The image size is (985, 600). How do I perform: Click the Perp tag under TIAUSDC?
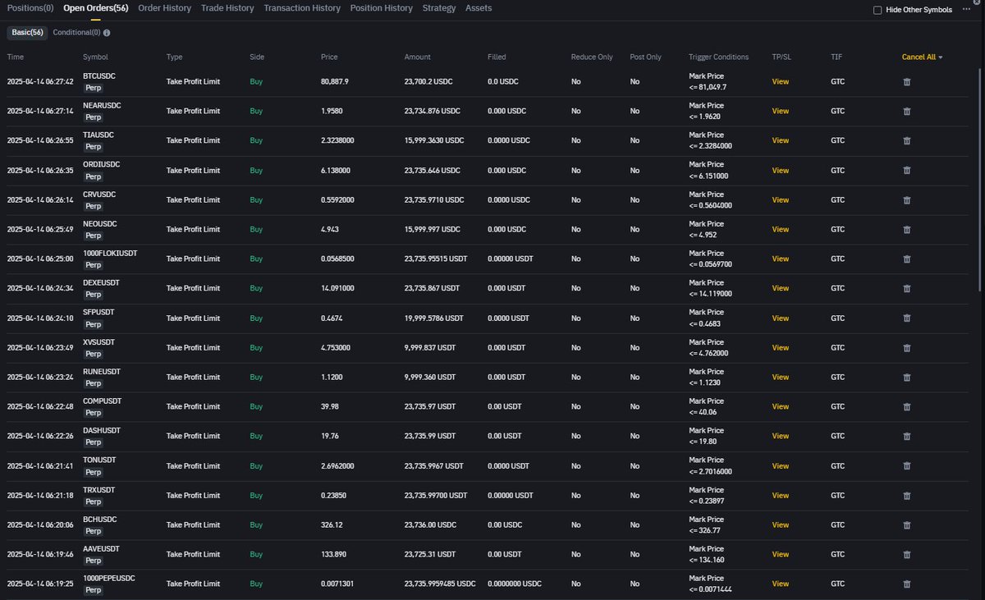tap(94, 147)
